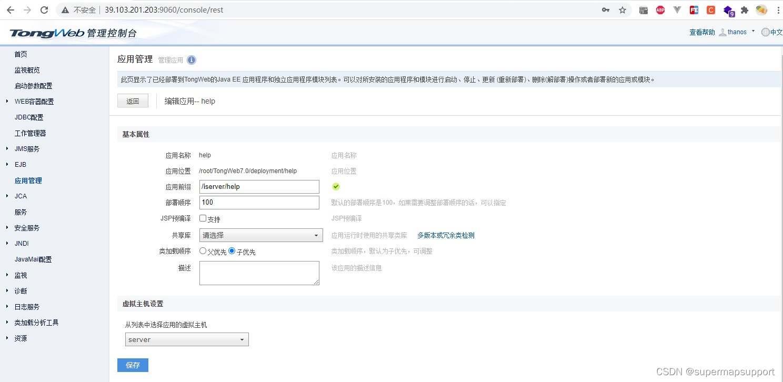The width and height of the screenshot is (783, 382).
Task: Expand the 类加载分析工具 sidebar node
Action: [x=7, y=322]
